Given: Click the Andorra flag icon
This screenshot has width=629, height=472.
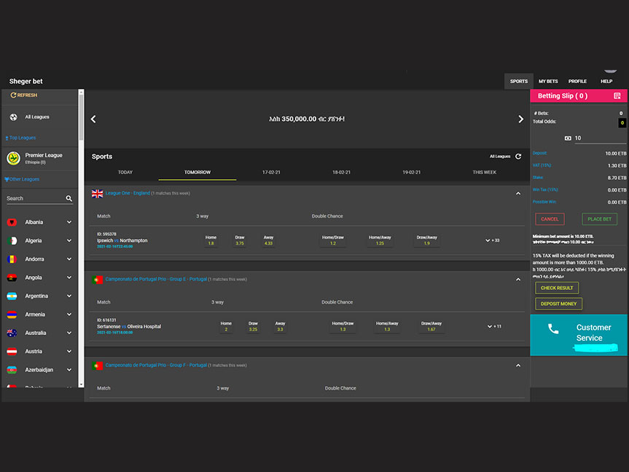Looking at the screenshot, I should 12,259.
